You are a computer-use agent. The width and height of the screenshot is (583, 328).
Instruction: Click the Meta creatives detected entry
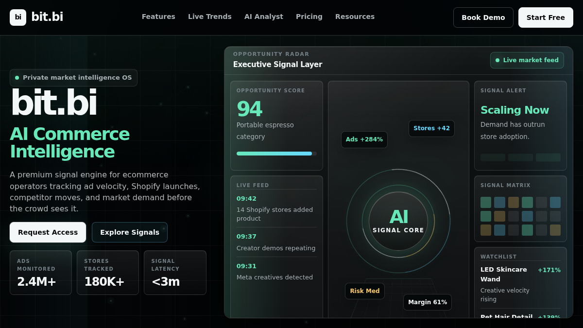(274, 277)
